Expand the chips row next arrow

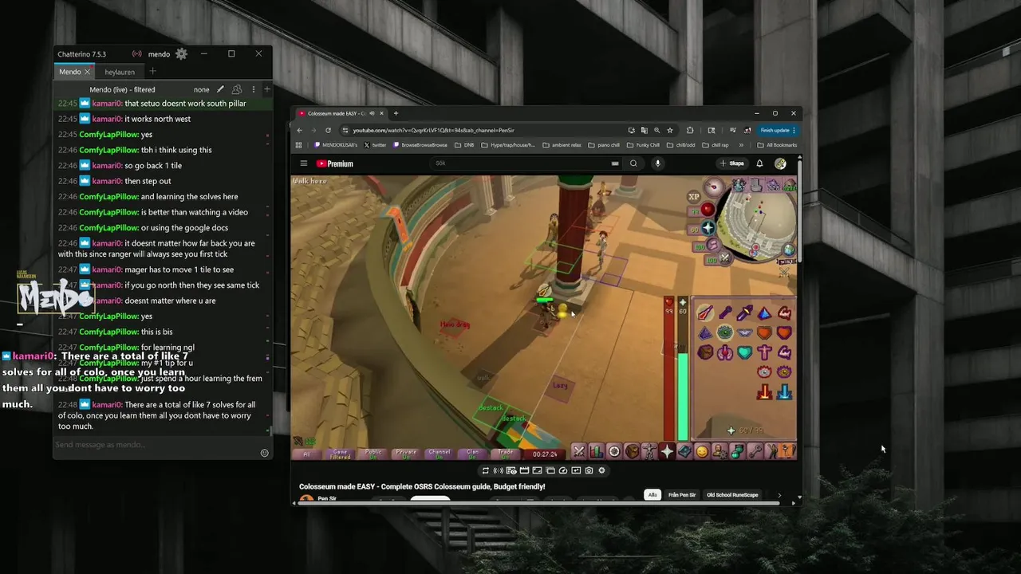[779, 495]
